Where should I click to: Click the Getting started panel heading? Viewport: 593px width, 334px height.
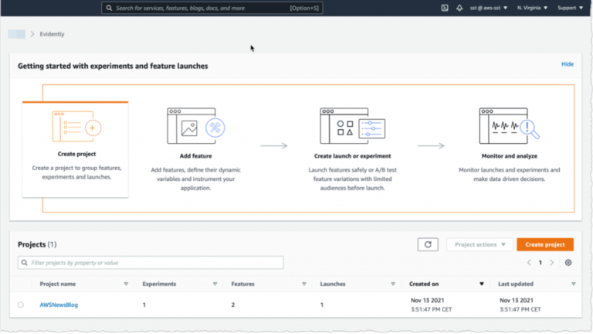(113, 66)
